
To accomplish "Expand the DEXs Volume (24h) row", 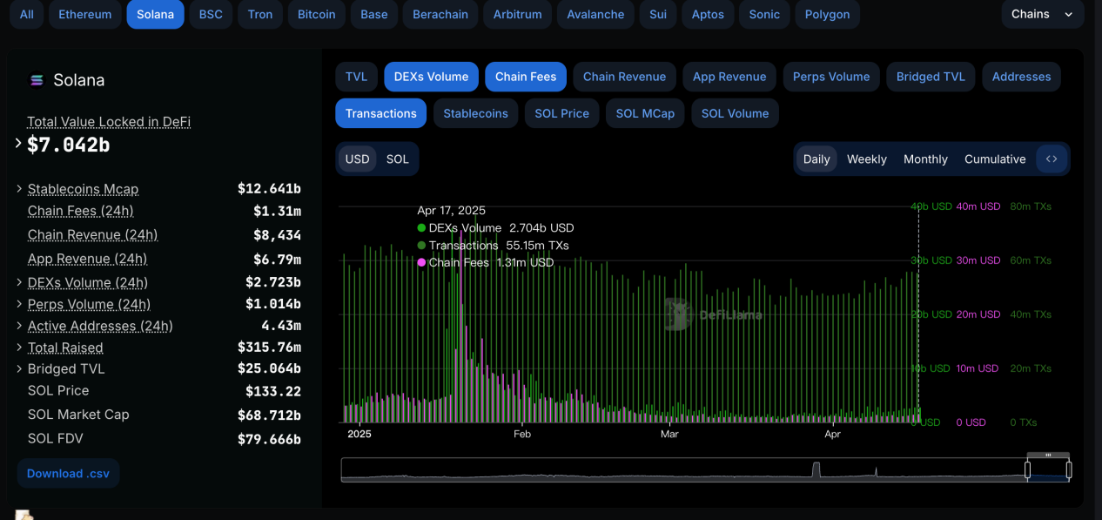I will pyautogui.click(x=19, y=282).
